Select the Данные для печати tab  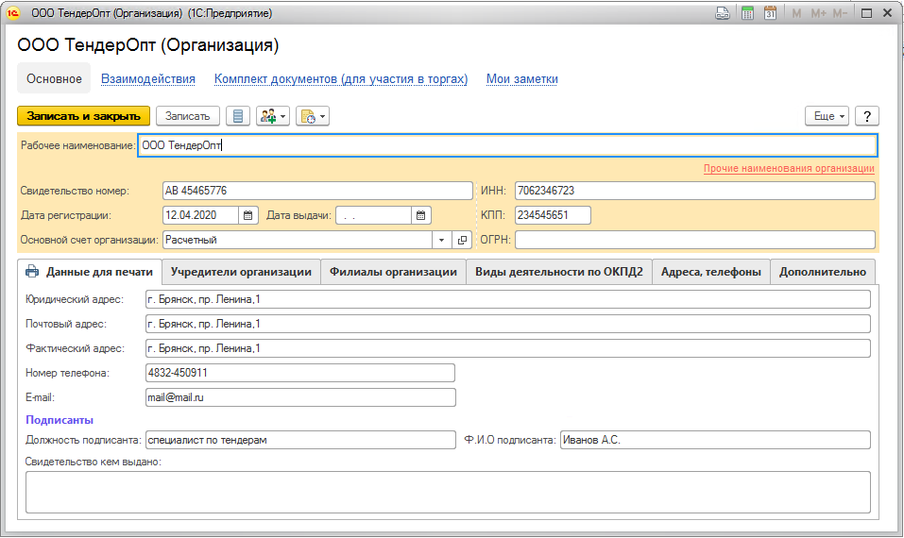coord(90,272)
